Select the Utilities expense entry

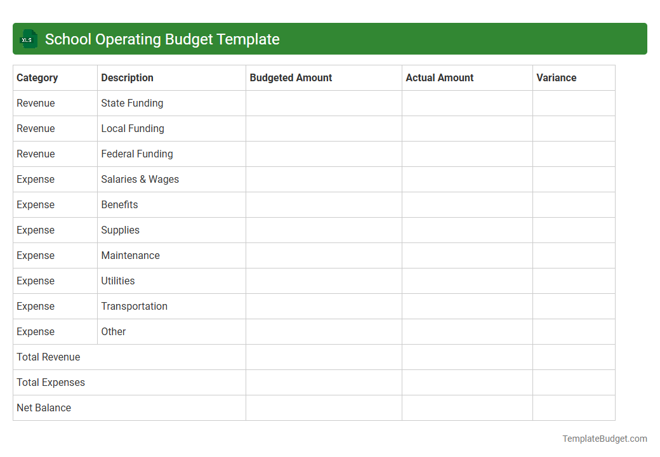click(x=118, y=281)
